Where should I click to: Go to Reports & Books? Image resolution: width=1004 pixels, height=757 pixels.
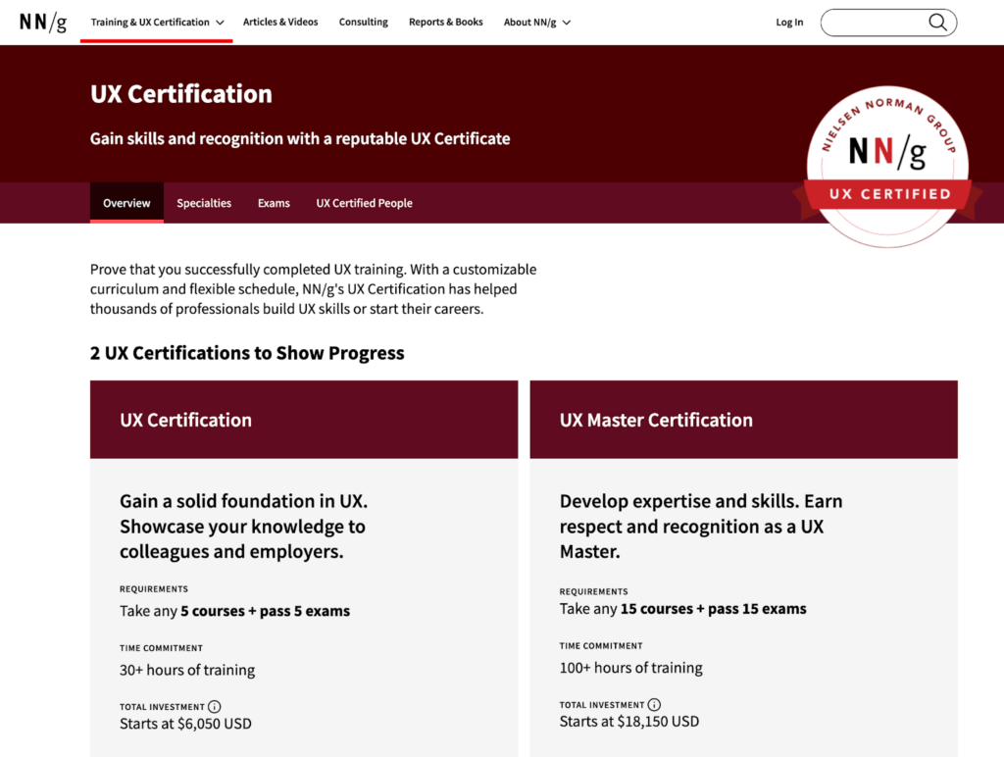click(x=446, y=23)
